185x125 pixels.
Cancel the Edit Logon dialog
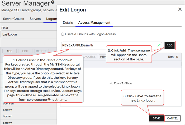coord(173,118)
